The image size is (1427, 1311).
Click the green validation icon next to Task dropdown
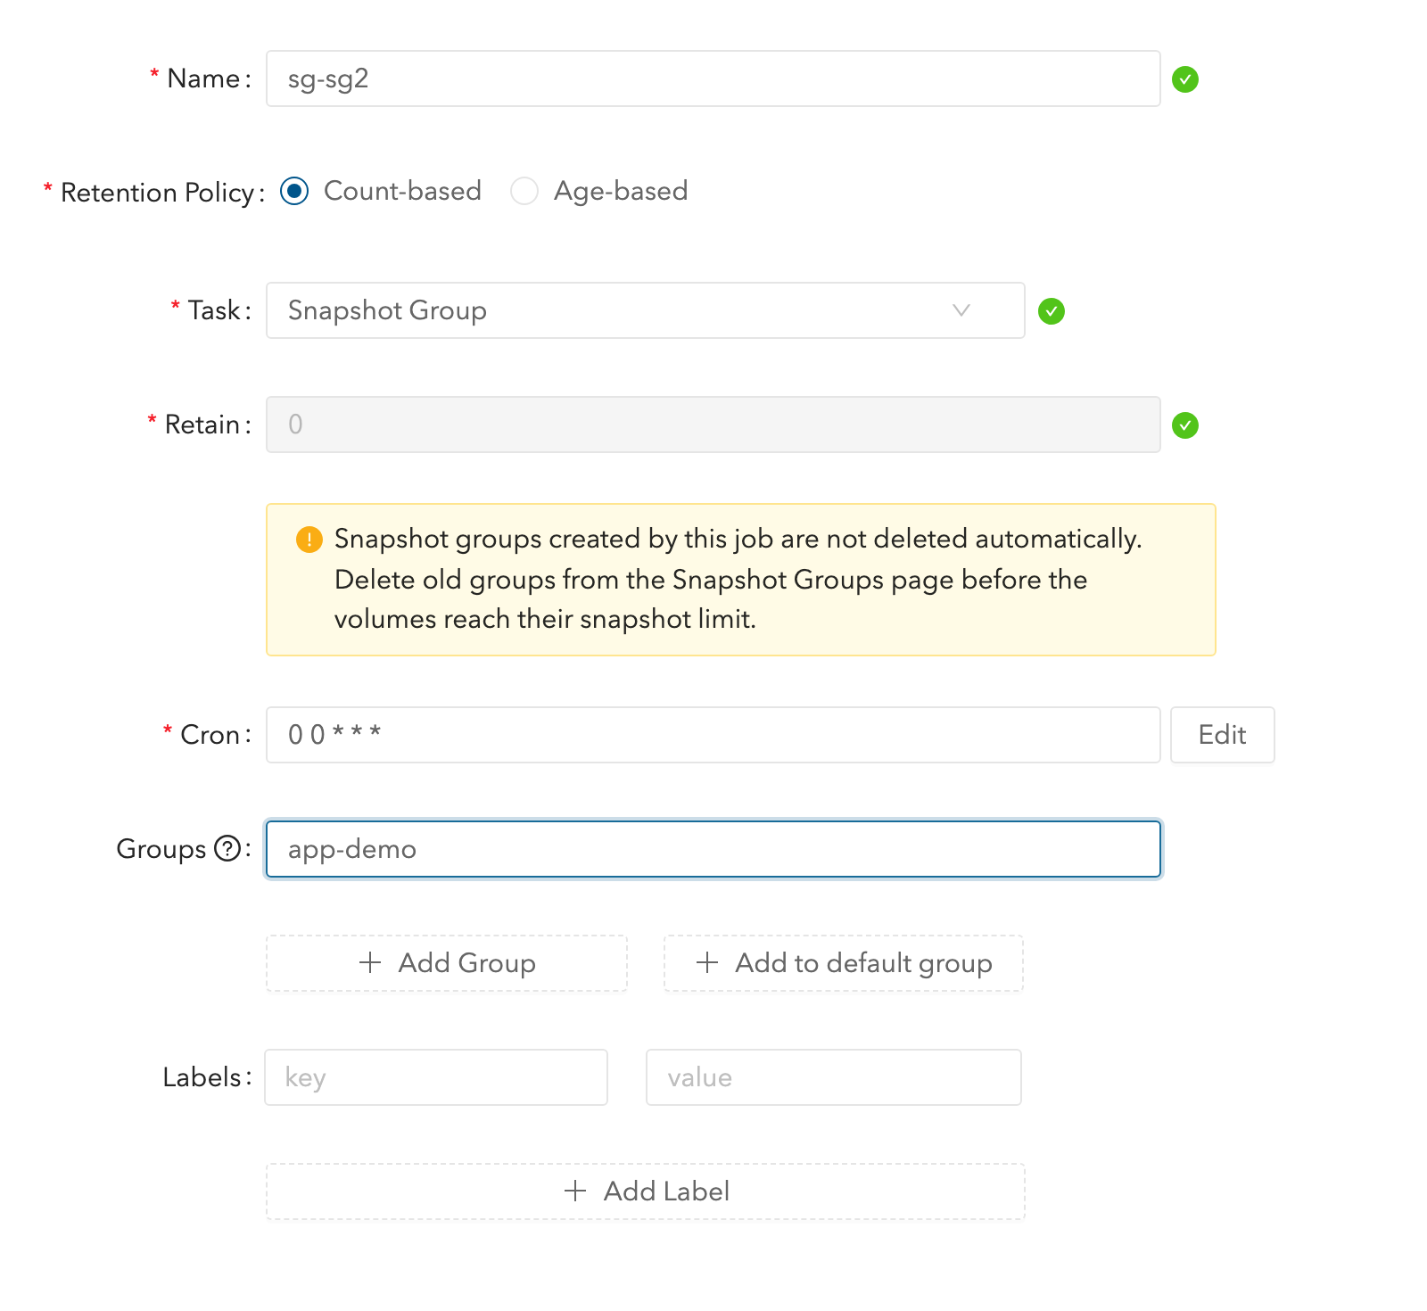point(1052,311)
